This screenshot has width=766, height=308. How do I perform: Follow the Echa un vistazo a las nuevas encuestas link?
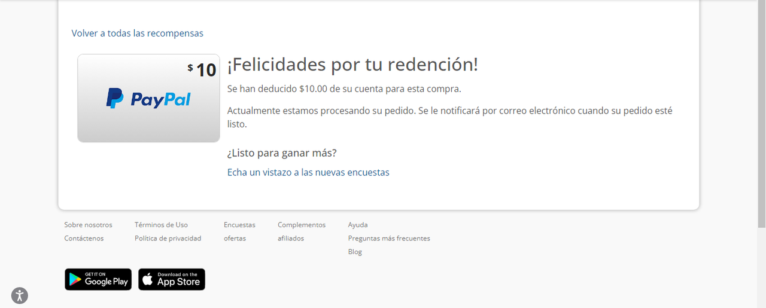[x=308, y=172]
